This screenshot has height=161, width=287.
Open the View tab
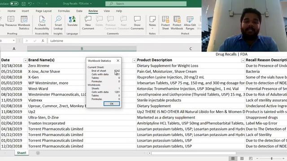coord(107,11)
